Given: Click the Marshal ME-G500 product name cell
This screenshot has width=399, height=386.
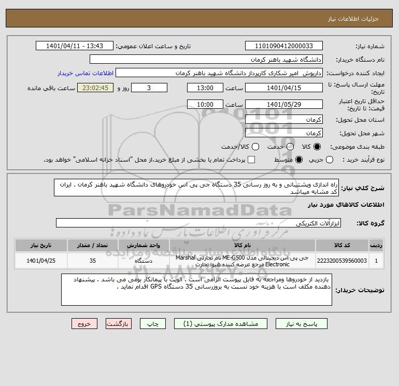Looking at the screenshot, I should click(x=243, y=261).
